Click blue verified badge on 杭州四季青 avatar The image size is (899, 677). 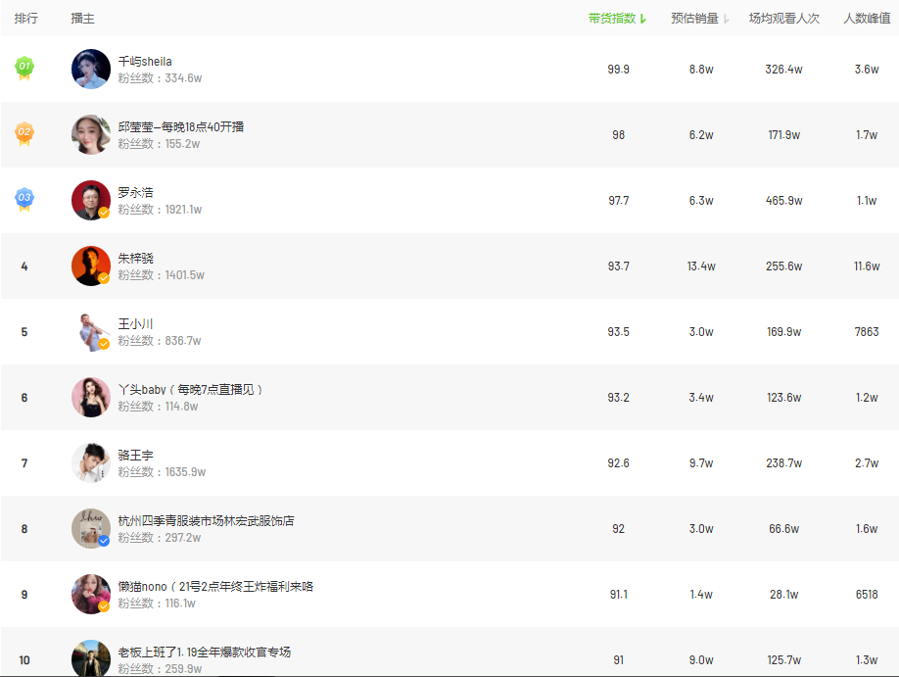pos(104,541)
